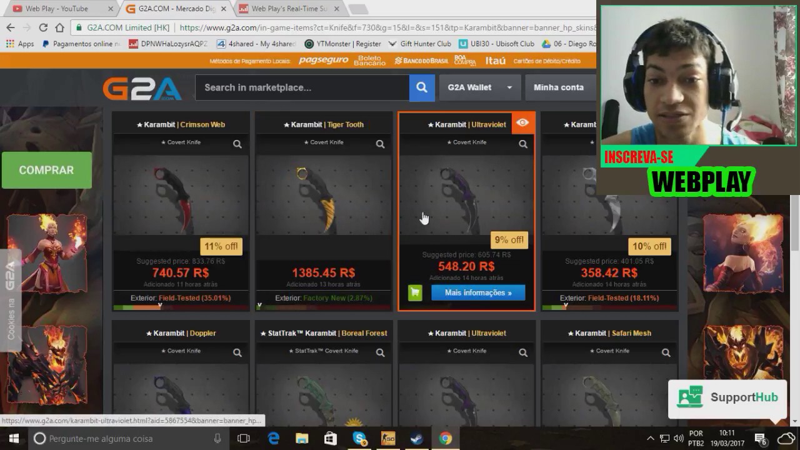Open the Karambit | Safari Mesh title link
The width and height of the screenshot is (800, 450).
(x=609, y=333)
